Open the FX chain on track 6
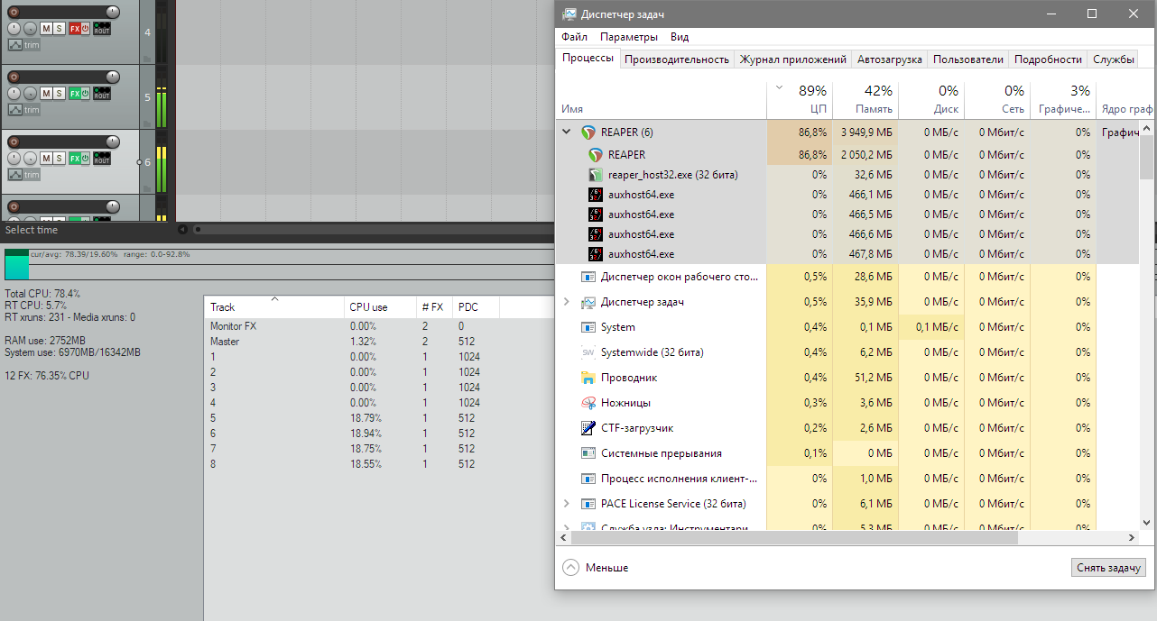Screen dimensions: 1157x621 [75, 159]
